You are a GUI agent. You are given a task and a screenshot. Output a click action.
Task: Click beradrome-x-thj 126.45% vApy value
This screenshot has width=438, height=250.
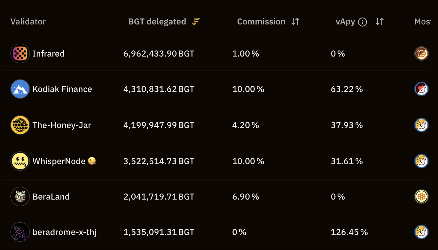[x=349, y=232]
